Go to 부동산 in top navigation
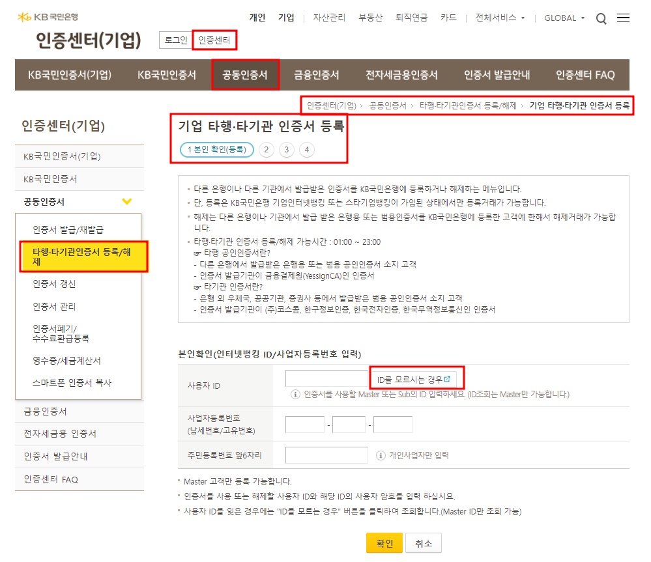 [370, 18]
